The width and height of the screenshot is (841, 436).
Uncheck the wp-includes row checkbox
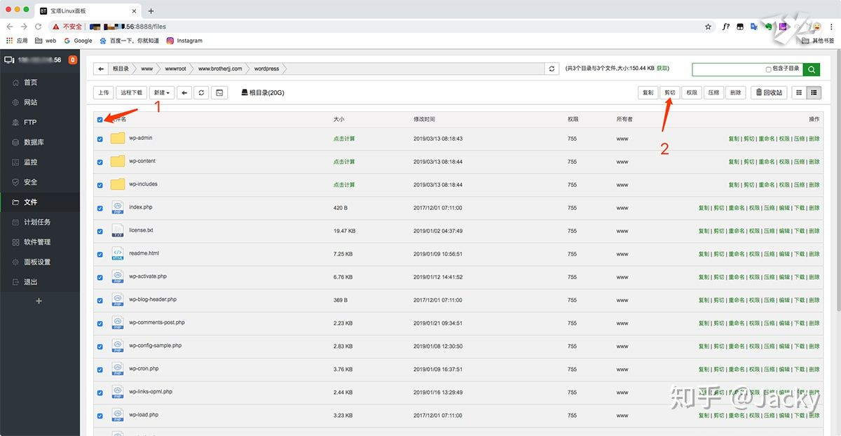[100, 185]
